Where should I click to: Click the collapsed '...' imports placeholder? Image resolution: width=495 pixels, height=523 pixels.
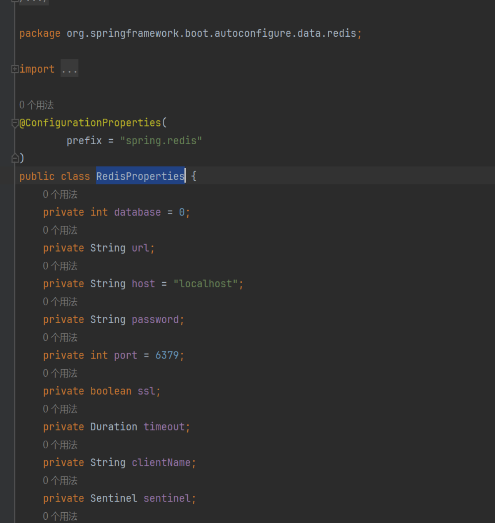click(69, 68)
